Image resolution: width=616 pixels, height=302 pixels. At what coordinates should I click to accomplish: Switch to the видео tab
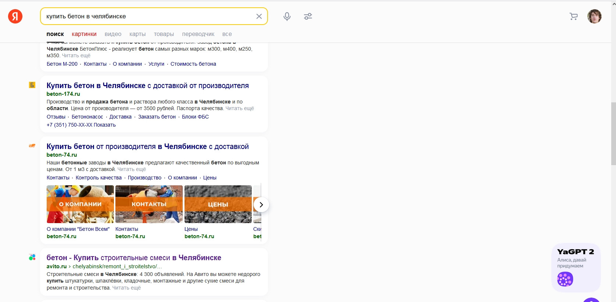(x=113, y=34)
